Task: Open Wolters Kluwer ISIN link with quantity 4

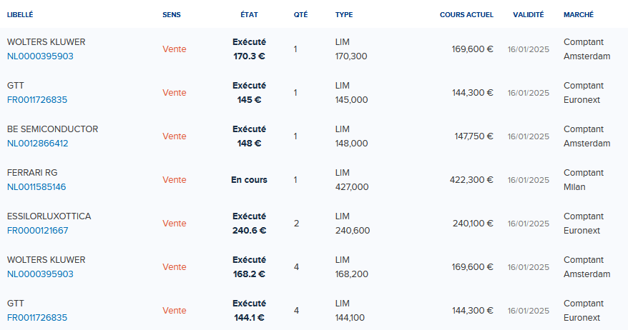Action: tap(40, 274)
